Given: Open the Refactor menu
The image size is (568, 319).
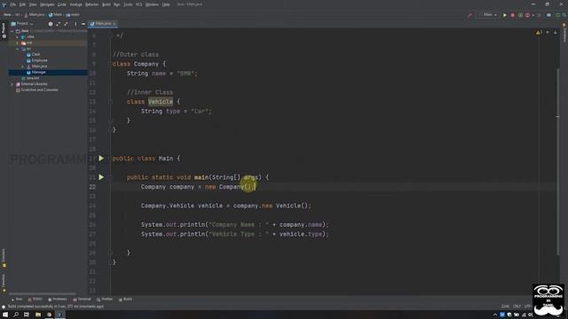Looking at the screenshot, I should click(91, 4).
